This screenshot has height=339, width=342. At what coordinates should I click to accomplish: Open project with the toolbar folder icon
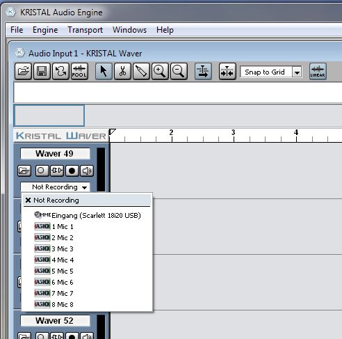[23, 71]
